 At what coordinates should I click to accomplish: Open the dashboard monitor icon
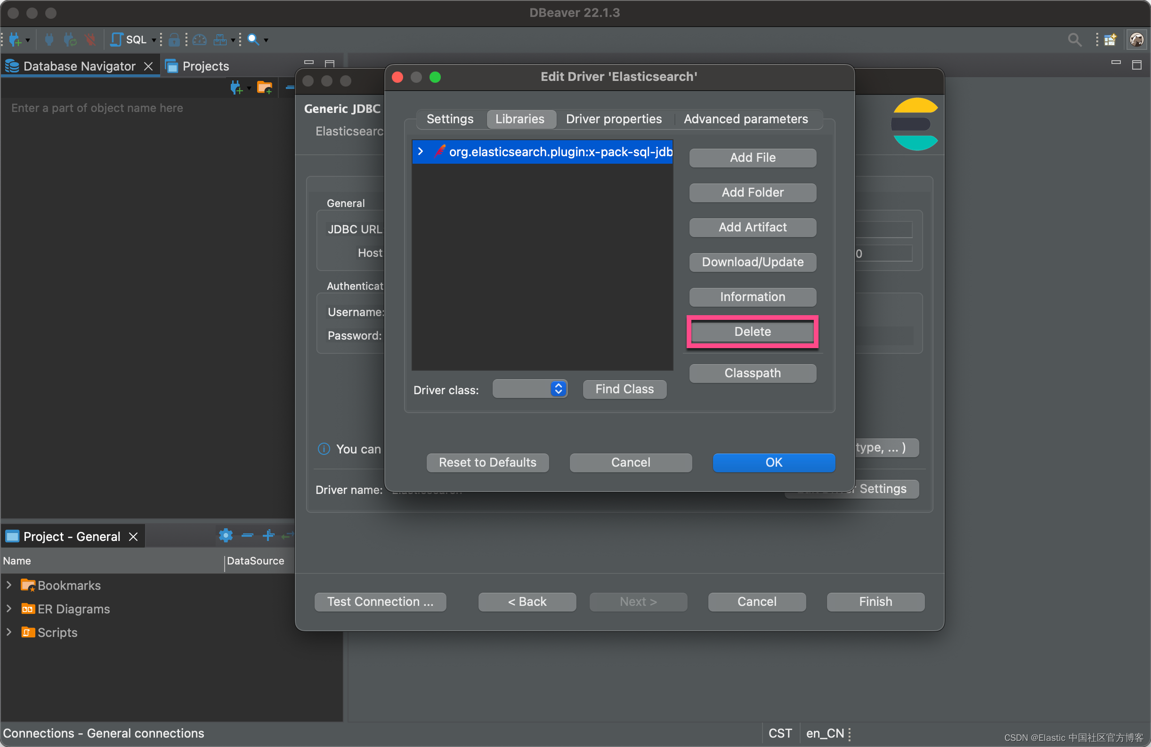point(199,40)
